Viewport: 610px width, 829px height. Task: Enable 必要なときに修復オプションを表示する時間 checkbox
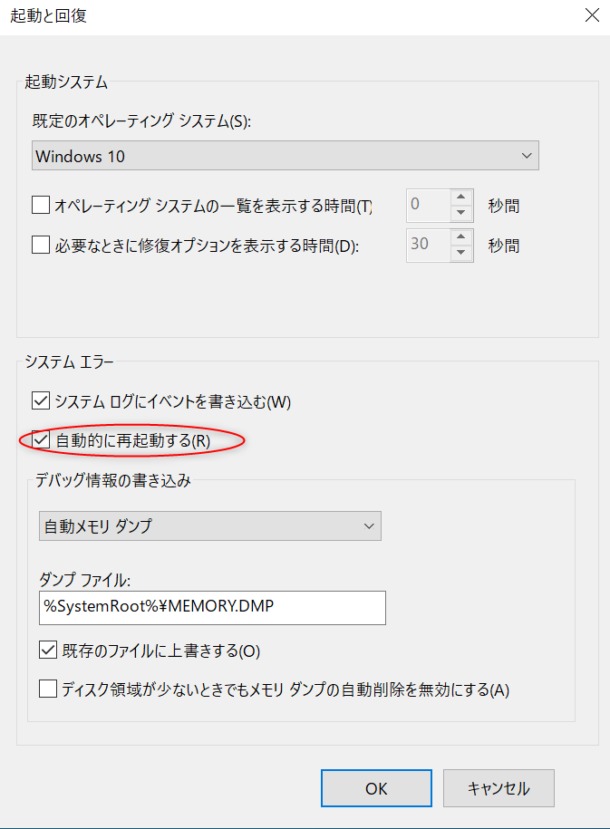coord(41,245)
